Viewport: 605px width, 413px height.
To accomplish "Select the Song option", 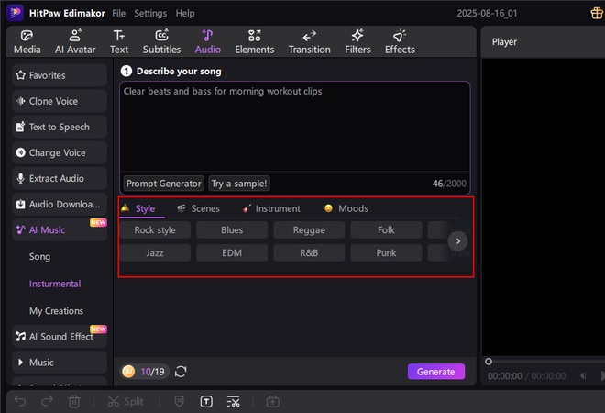I will pyautogui.click(x=39, y=257).
